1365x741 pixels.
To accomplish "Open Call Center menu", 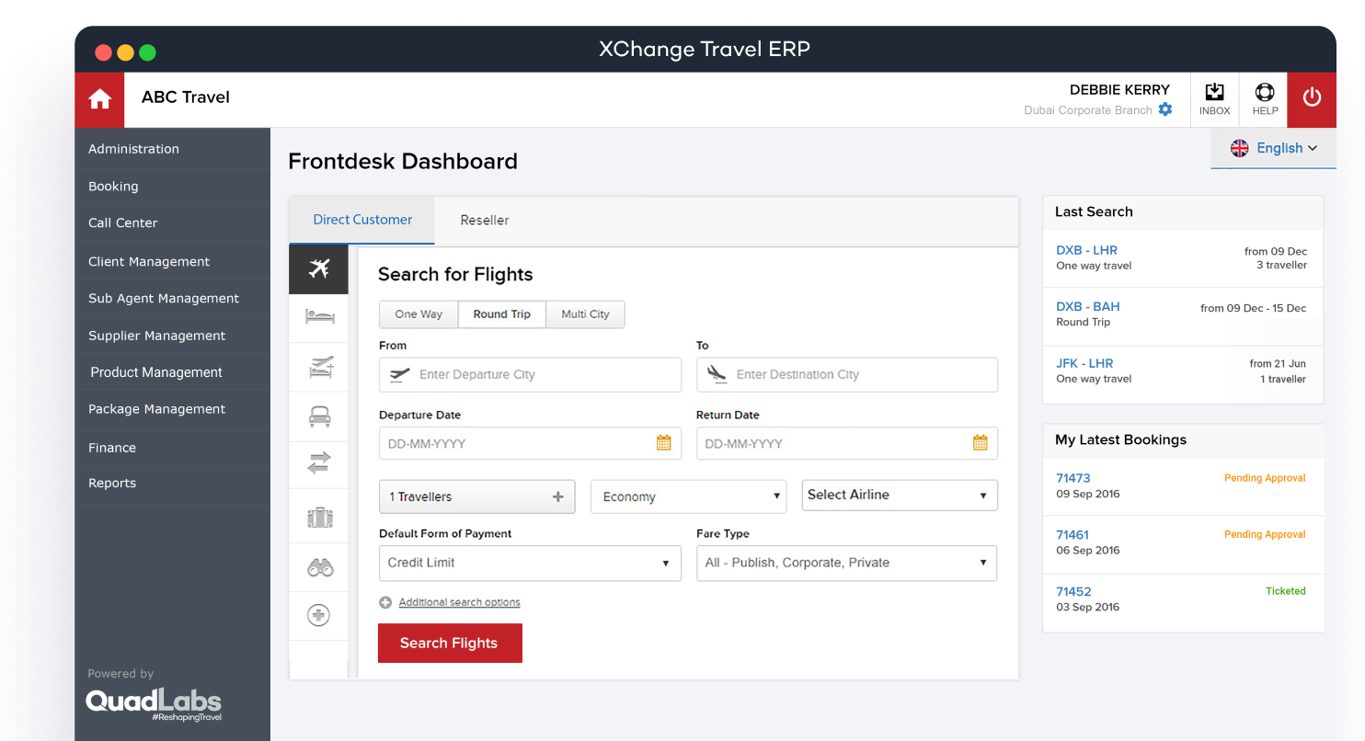I will click(x=173, y=223).
